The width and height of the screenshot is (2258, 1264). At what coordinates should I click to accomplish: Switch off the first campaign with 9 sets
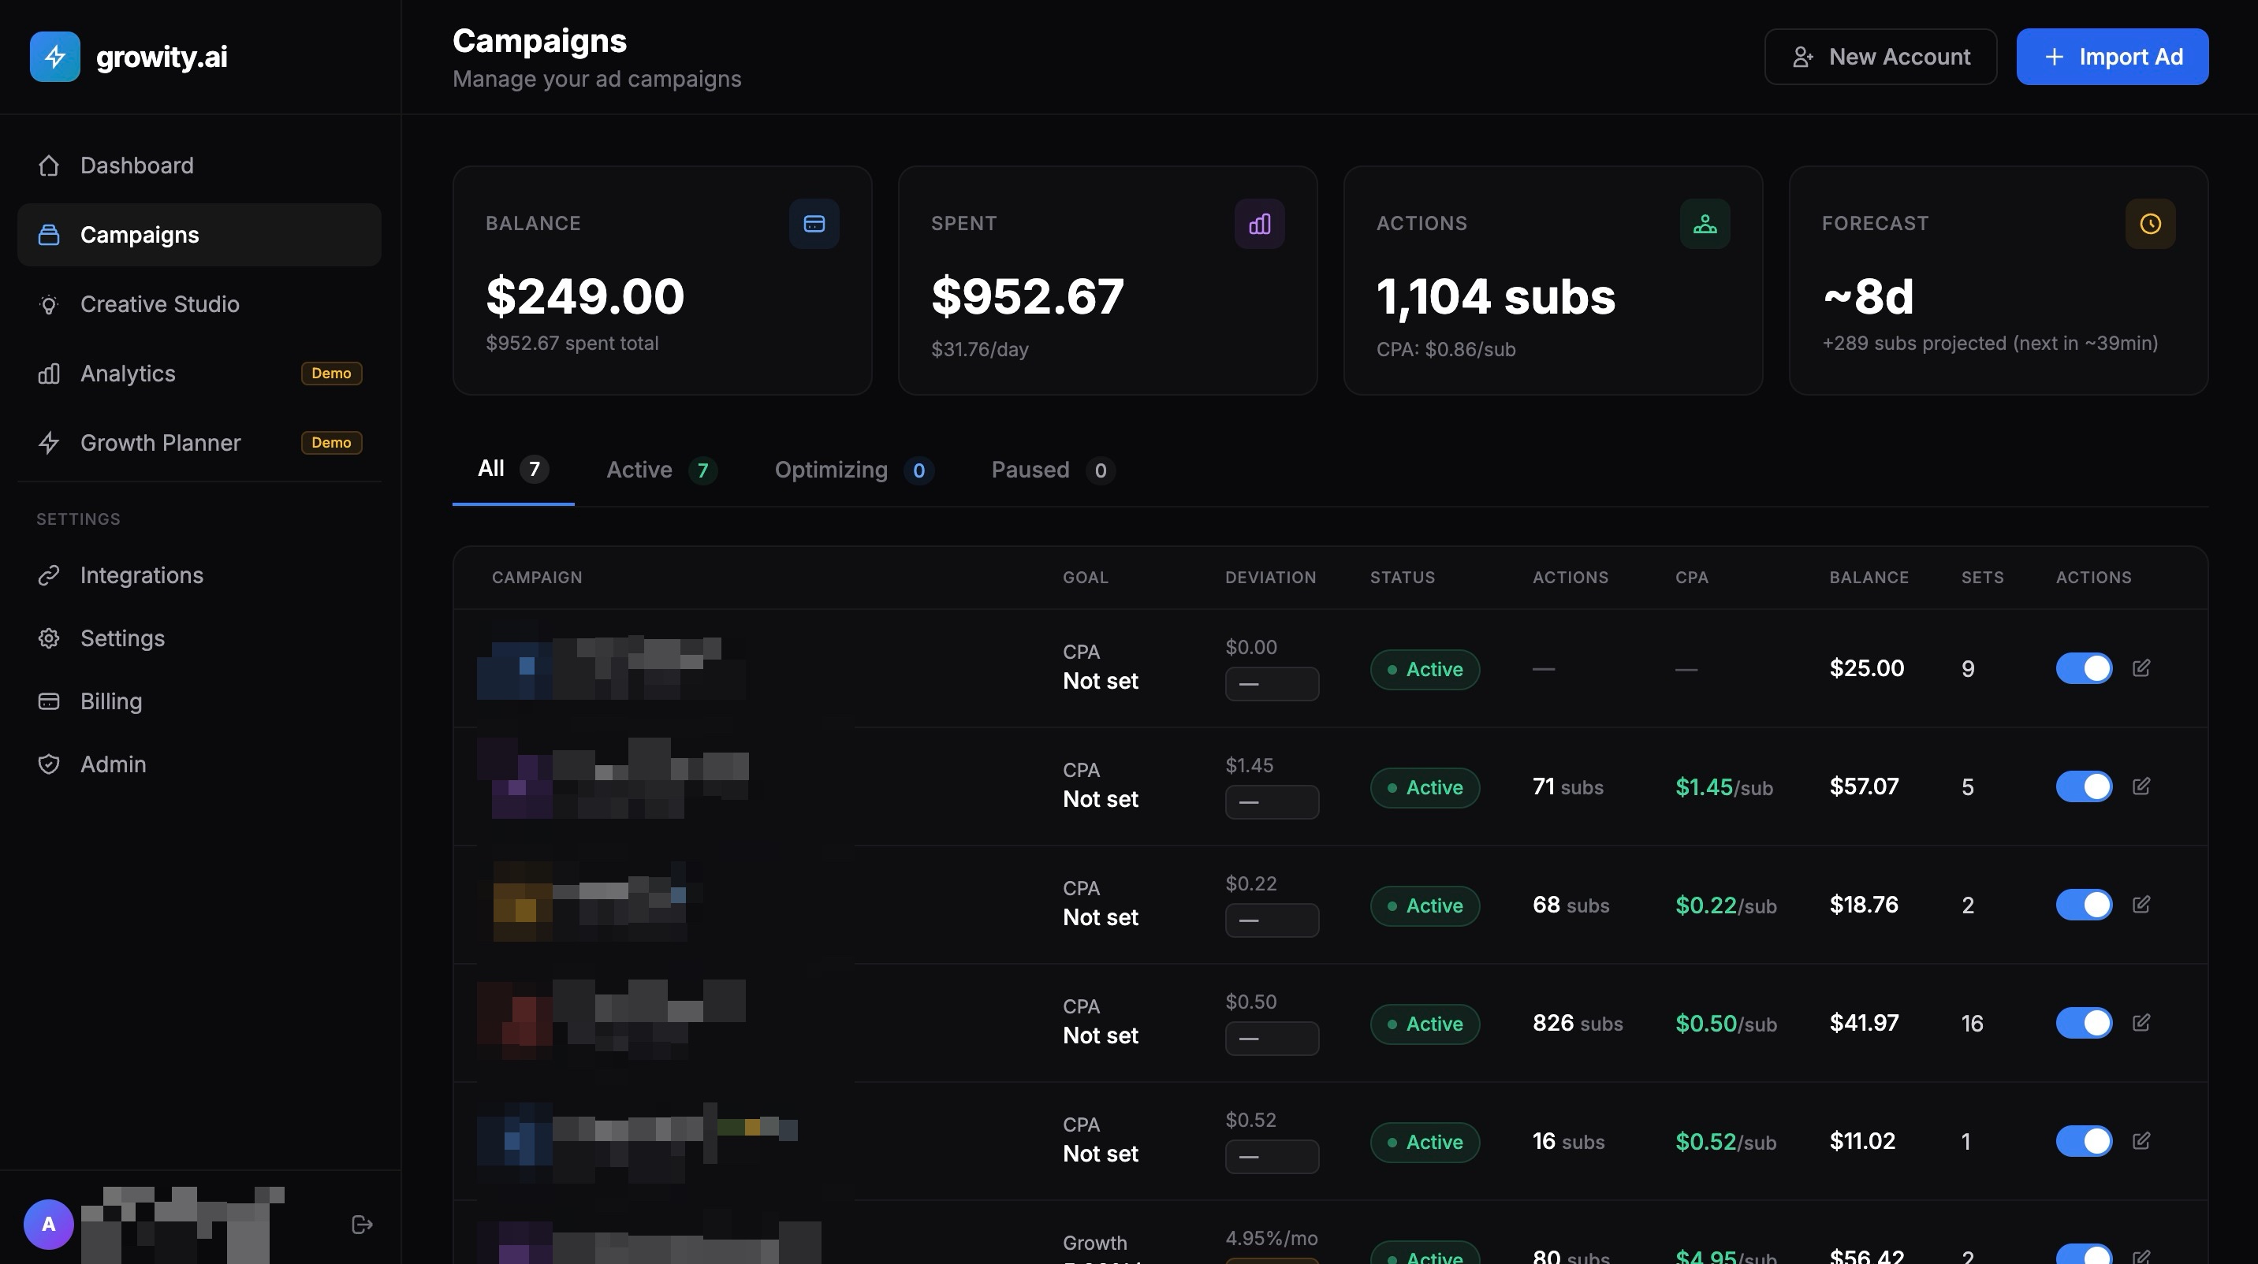pyautogui.click(x=2084, y=668)
